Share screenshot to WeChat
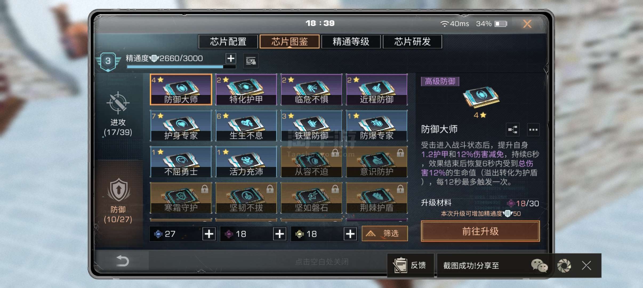This screenshot has width=643, height=288. (x=539, y=266)
